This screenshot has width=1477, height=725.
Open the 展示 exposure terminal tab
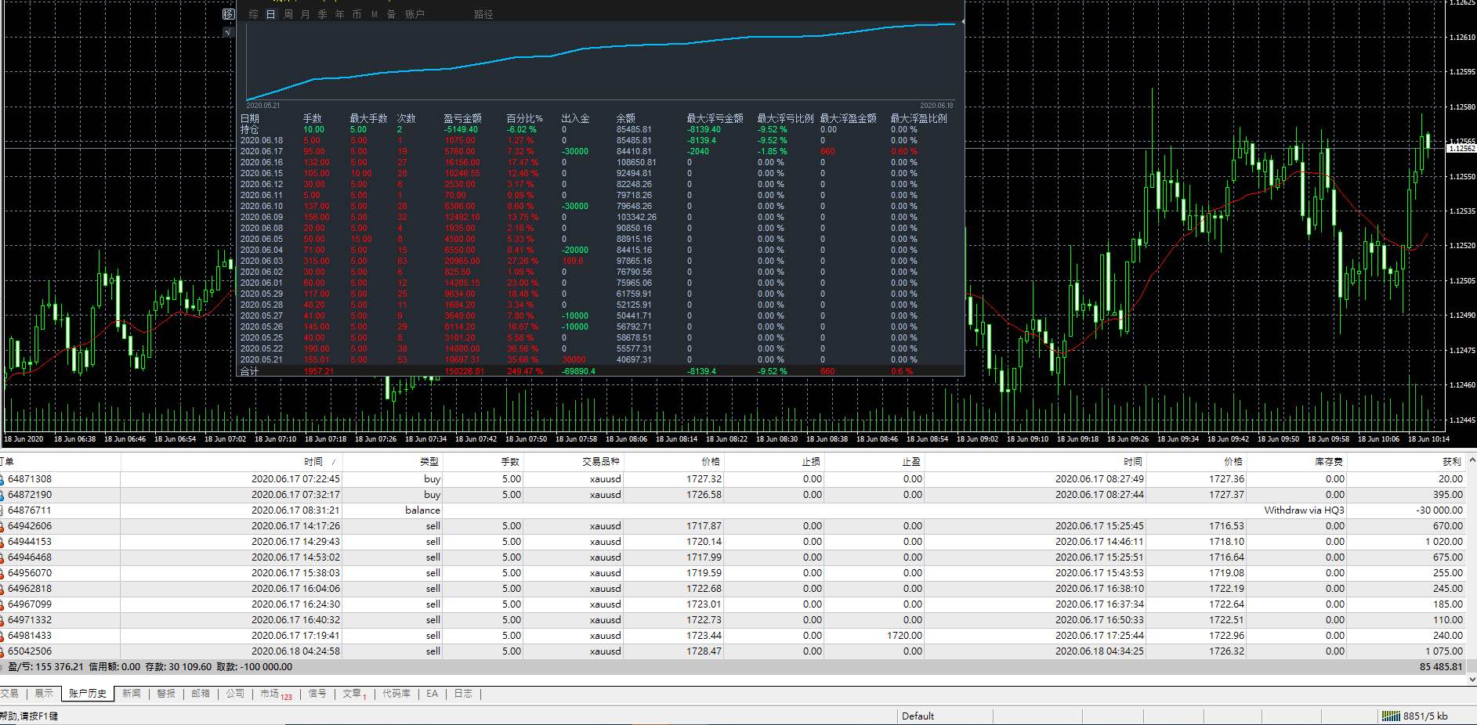click(44, 694)
